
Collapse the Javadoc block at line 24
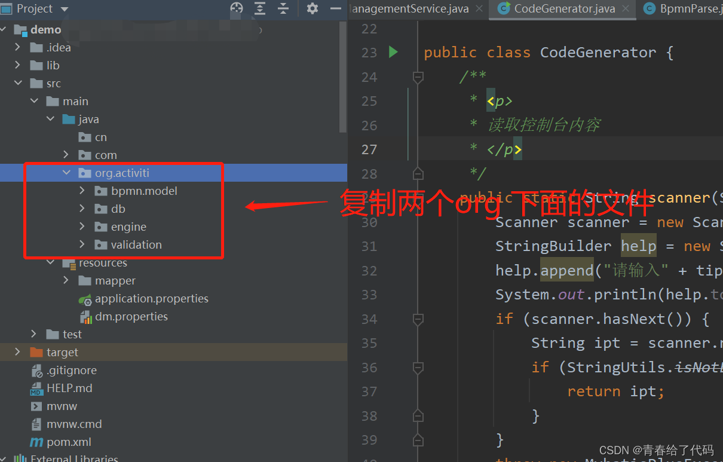418,76
